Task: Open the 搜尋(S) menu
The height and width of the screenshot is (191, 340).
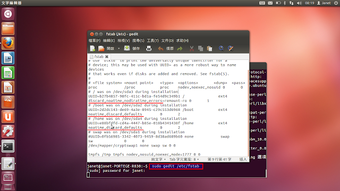Action: 138,40
